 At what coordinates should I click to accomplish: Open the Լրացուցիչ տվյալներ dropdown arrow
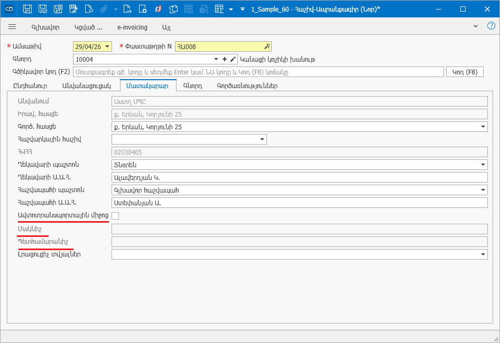[x=483, y=254]
